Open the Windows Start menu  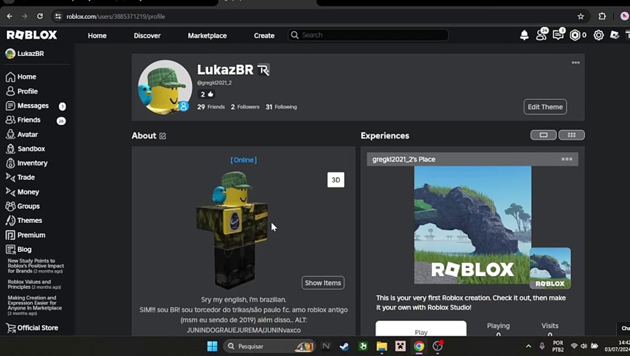pos(212,346)
